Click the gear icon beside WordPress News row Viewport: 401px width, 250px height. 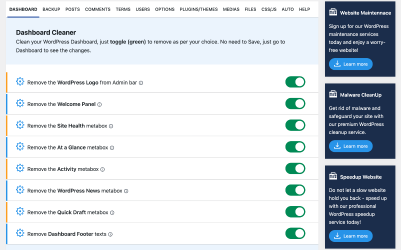pyautogui.click(x=20, y=189)
